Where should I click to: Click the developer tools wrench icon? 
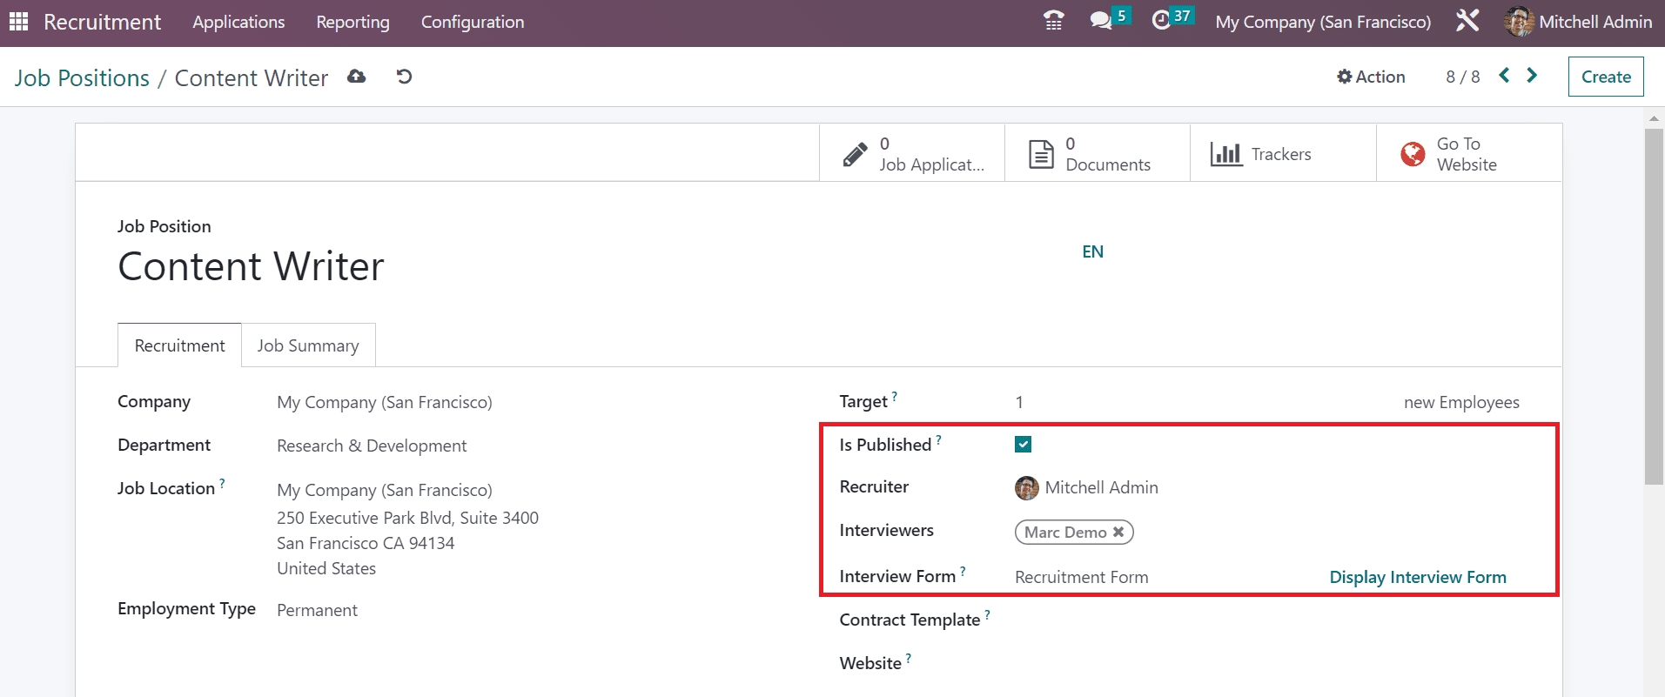(1467, 21)
